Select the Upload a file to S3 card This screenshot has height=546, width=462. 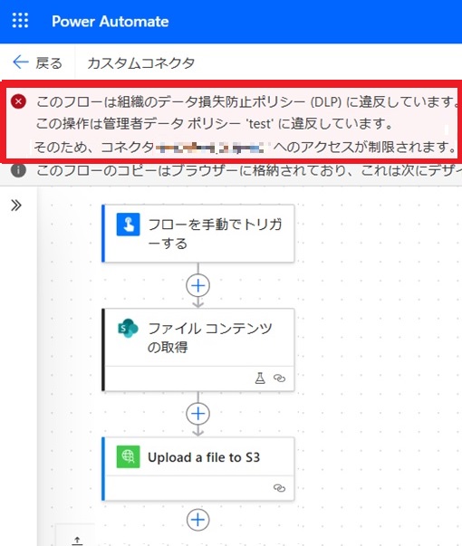[197, 469]
